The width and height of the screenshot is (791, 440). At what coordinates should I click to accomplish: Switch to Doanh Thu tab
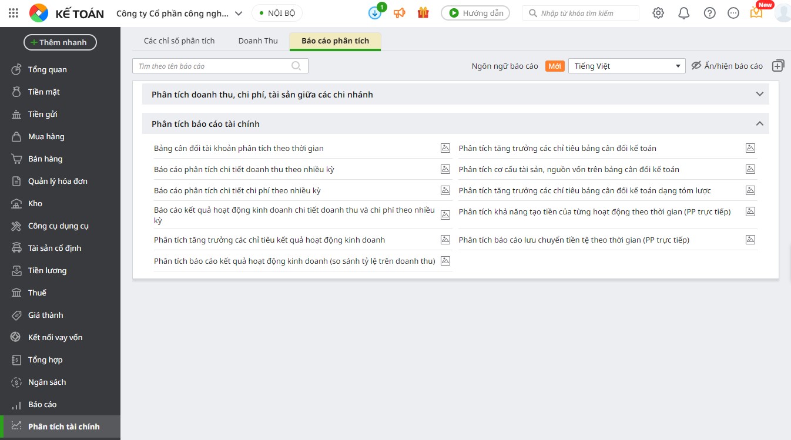click(x=258, y=41)
